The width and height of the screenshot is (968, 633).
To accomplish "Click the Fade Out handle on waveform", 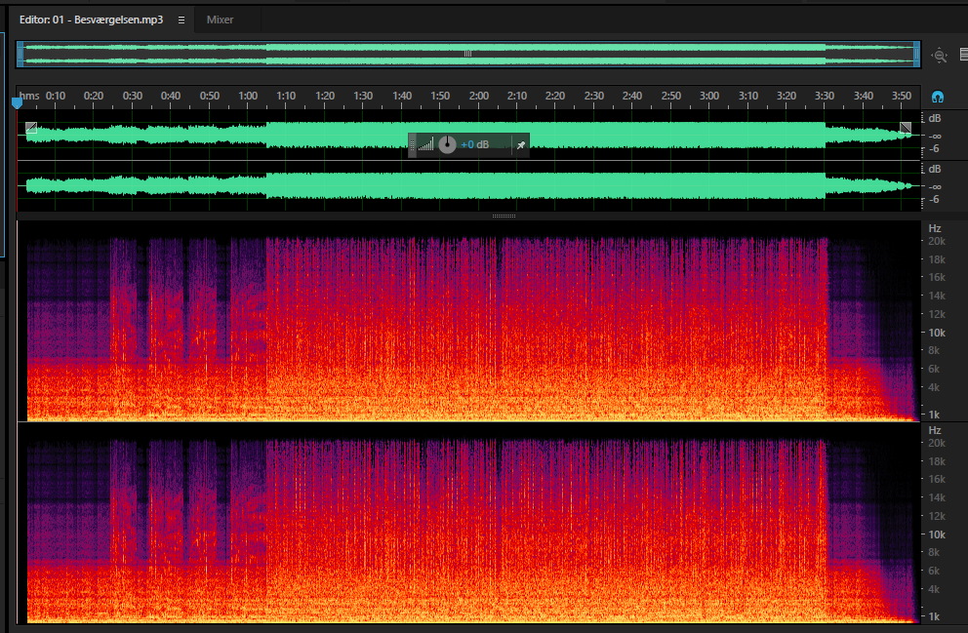I will point(905,128).
